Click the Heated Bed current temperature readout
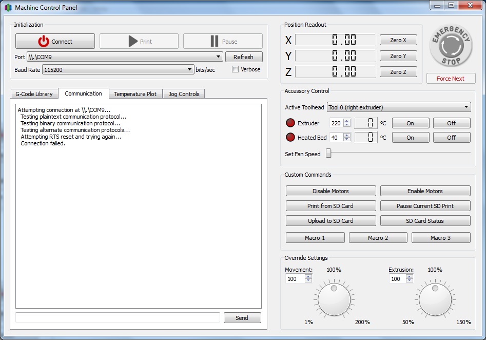This screenshot has width=486, height=340. click(x=366, y=137)
